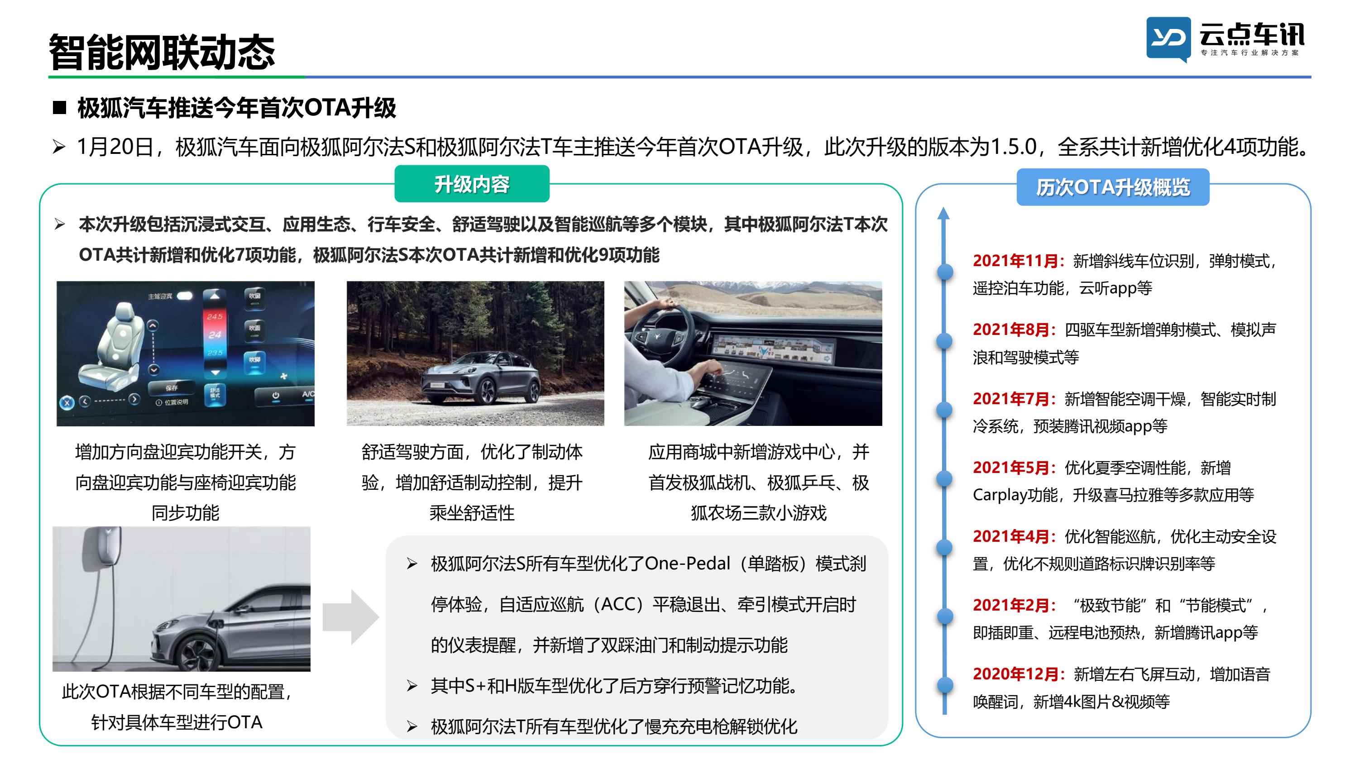Viewport: 1359px width, 764px height.
Task: Click text 唤醒词，新增4k图片&视频等
Action: (x=1071, y=702)
